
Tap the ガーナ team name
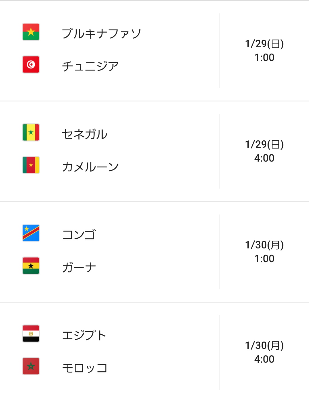click(79, 267)
